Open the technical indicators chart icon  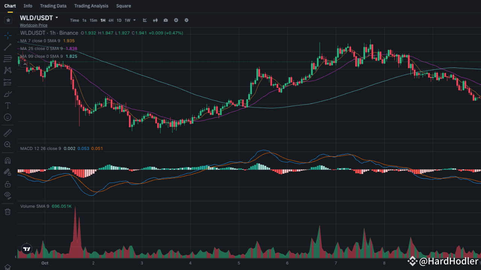coord(145,20)
